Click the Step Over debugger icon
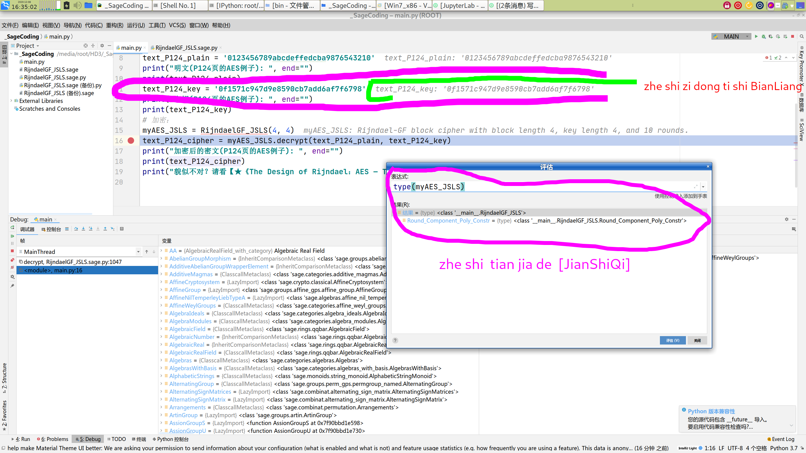 (76, 229)
